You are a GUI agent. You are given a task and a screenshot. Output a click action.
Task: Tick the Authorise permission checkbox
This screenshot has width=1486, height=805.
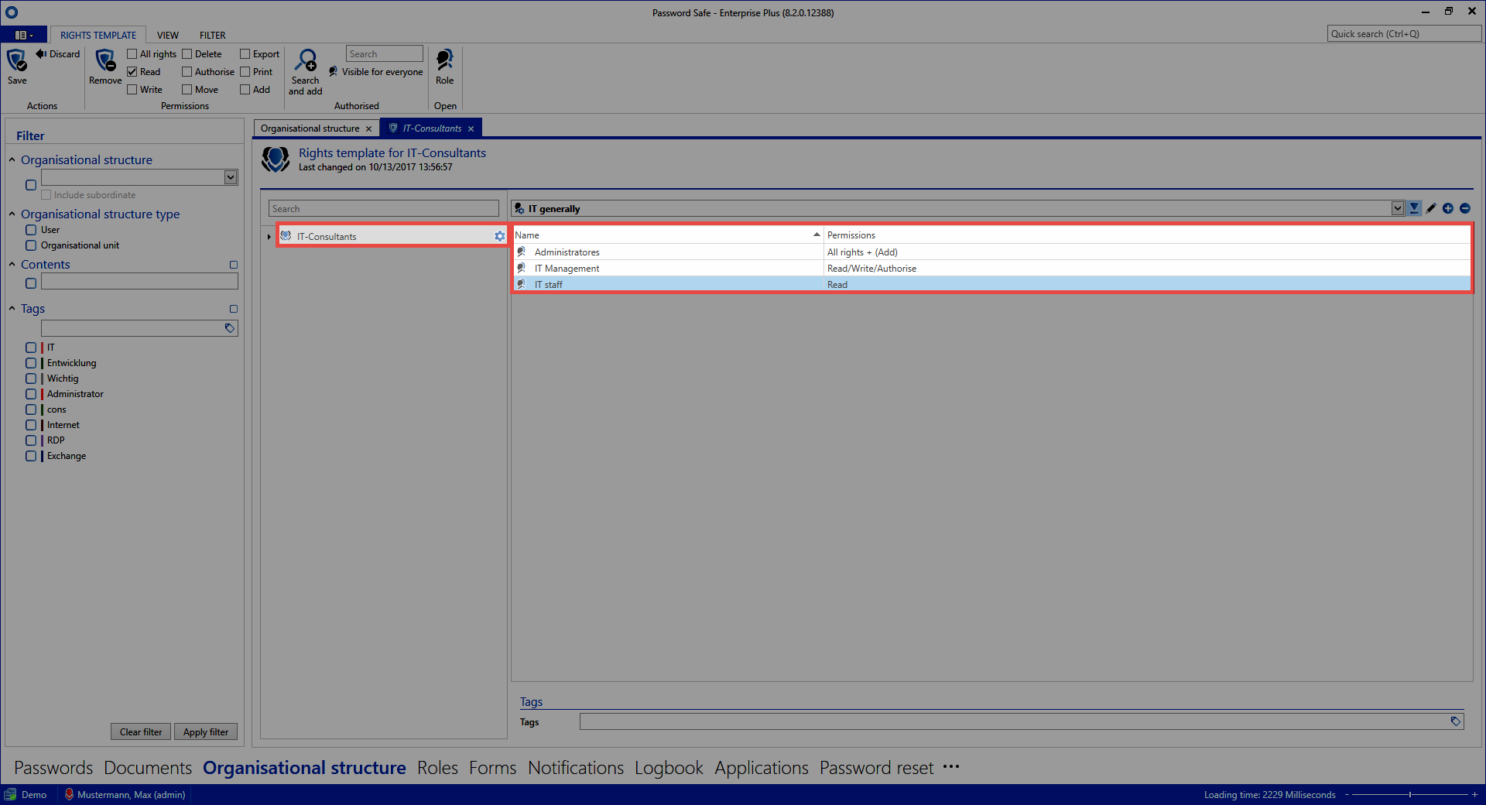coord(187,72)
